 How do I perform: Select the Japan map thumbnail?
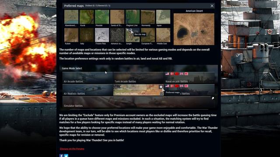(x=163, y=17)
